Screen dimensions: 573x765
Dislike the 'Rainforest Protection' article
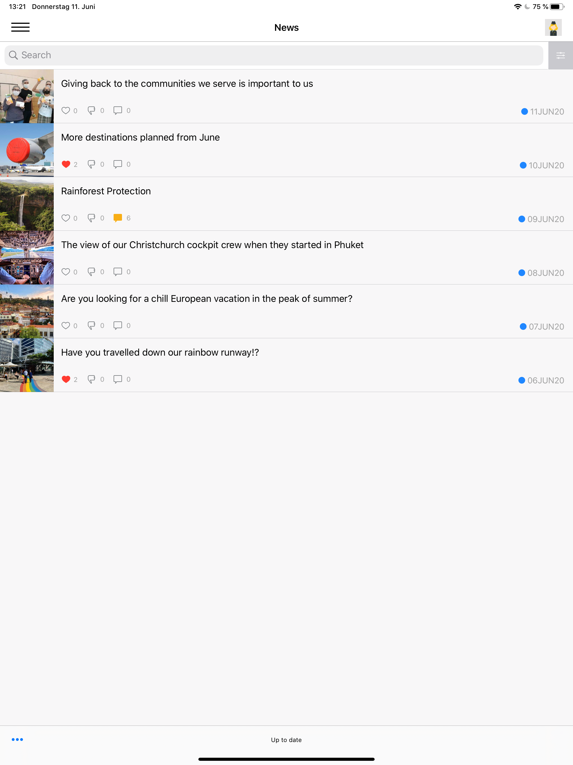point(91,218)
